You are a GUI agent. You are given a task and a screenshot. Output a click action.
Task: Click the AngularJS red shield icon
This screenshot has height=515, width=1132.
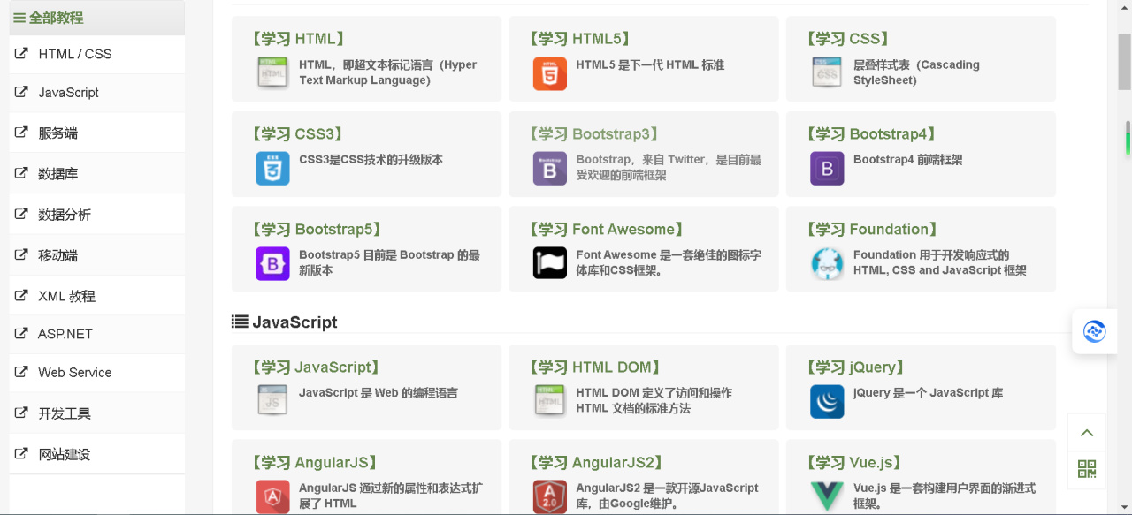272,496
